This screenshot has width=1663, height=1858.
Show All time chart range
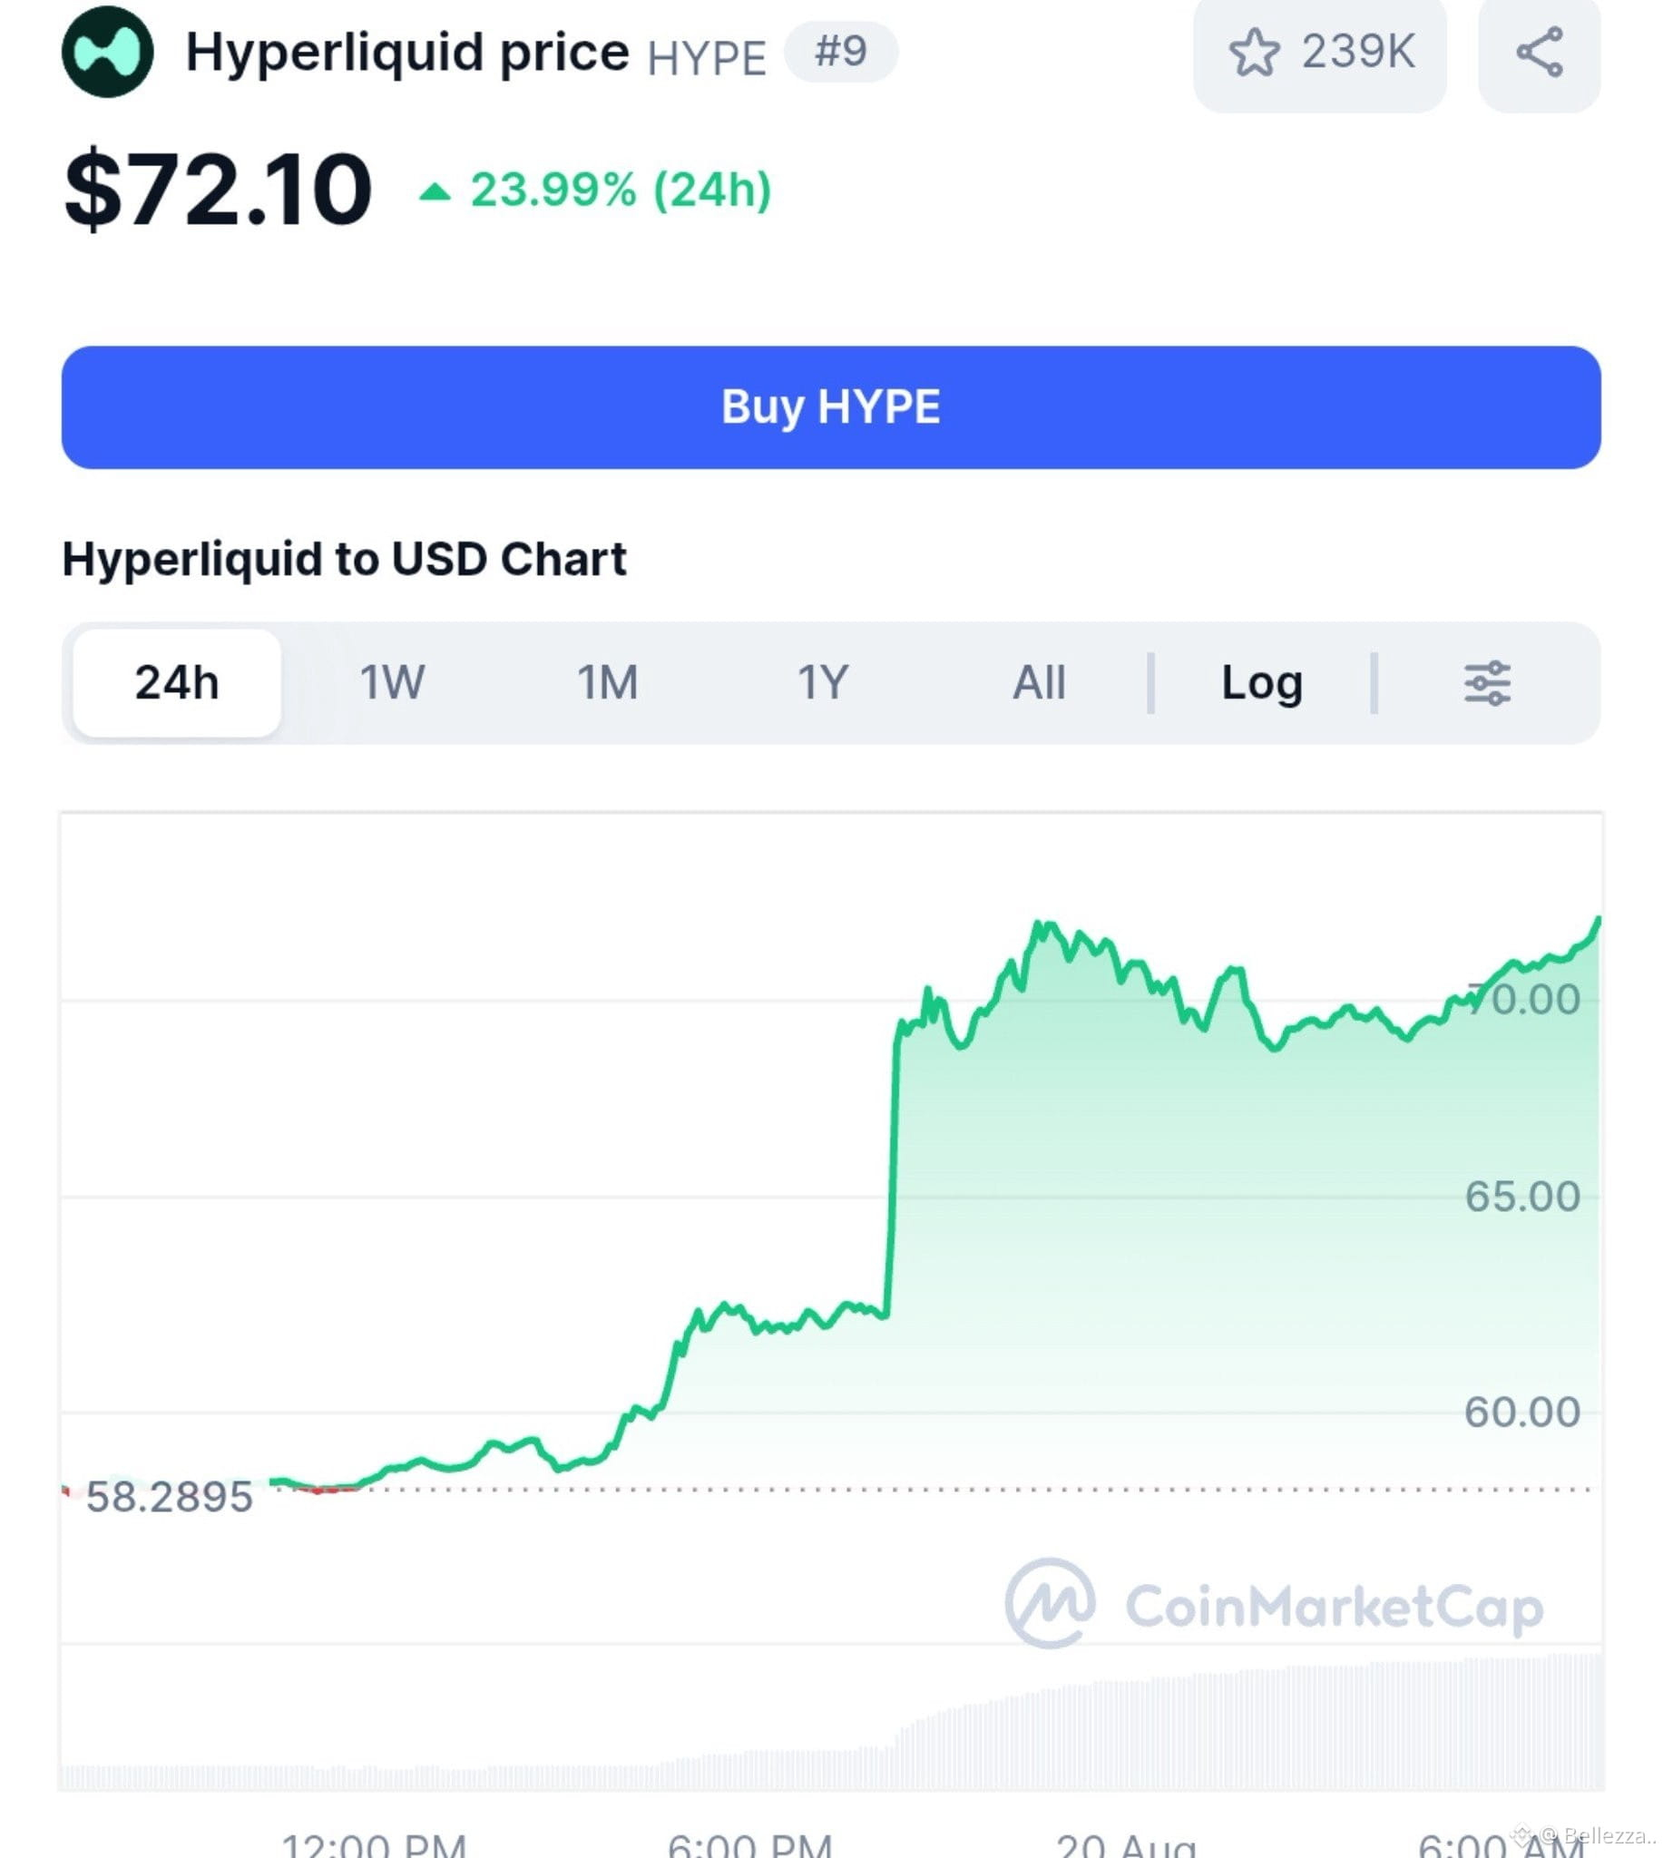1039,682
